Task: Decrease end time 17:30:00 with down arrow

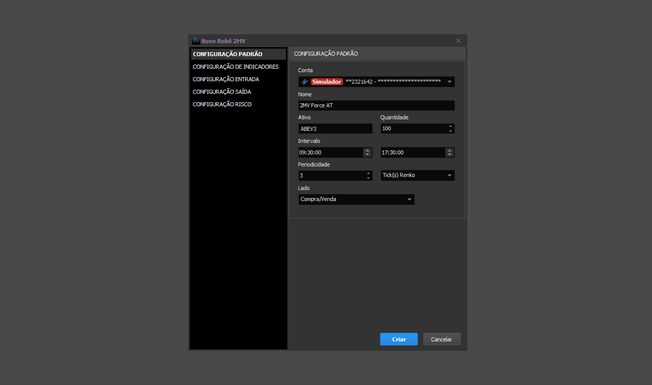Action: 449,154
